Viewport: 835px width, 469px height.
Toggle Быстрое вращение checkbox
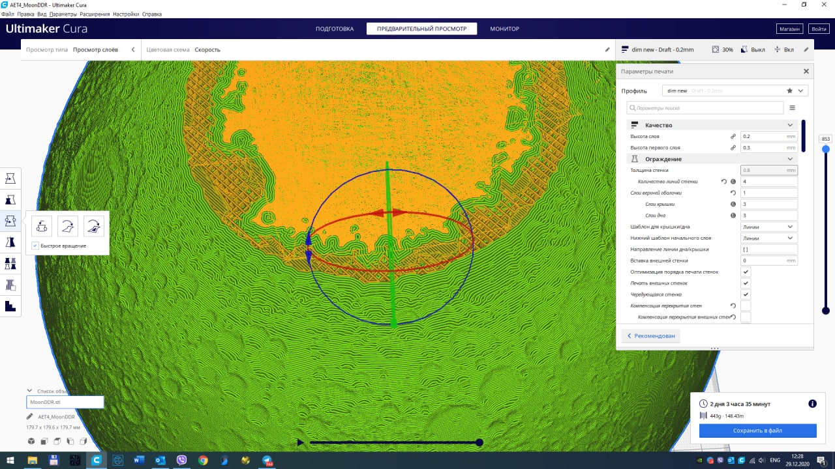(x=35, y=246)
